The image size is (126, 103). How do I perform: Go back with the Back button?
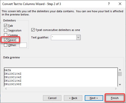tap(73, 98)
